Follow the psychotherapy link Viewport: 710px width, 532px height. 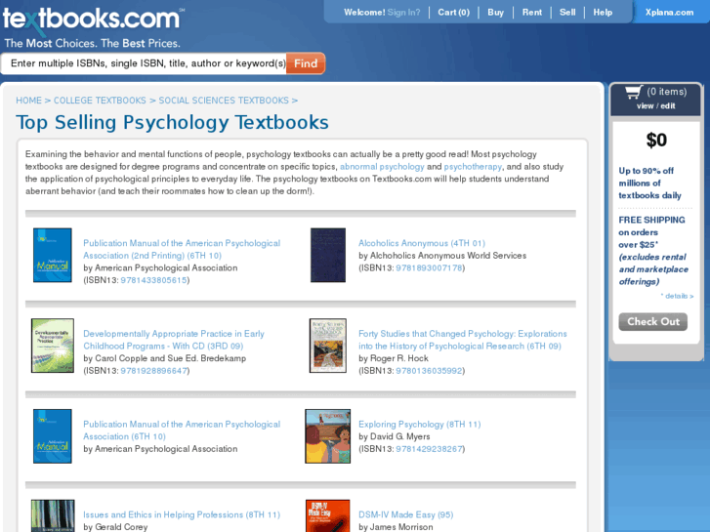click(473, 167)
